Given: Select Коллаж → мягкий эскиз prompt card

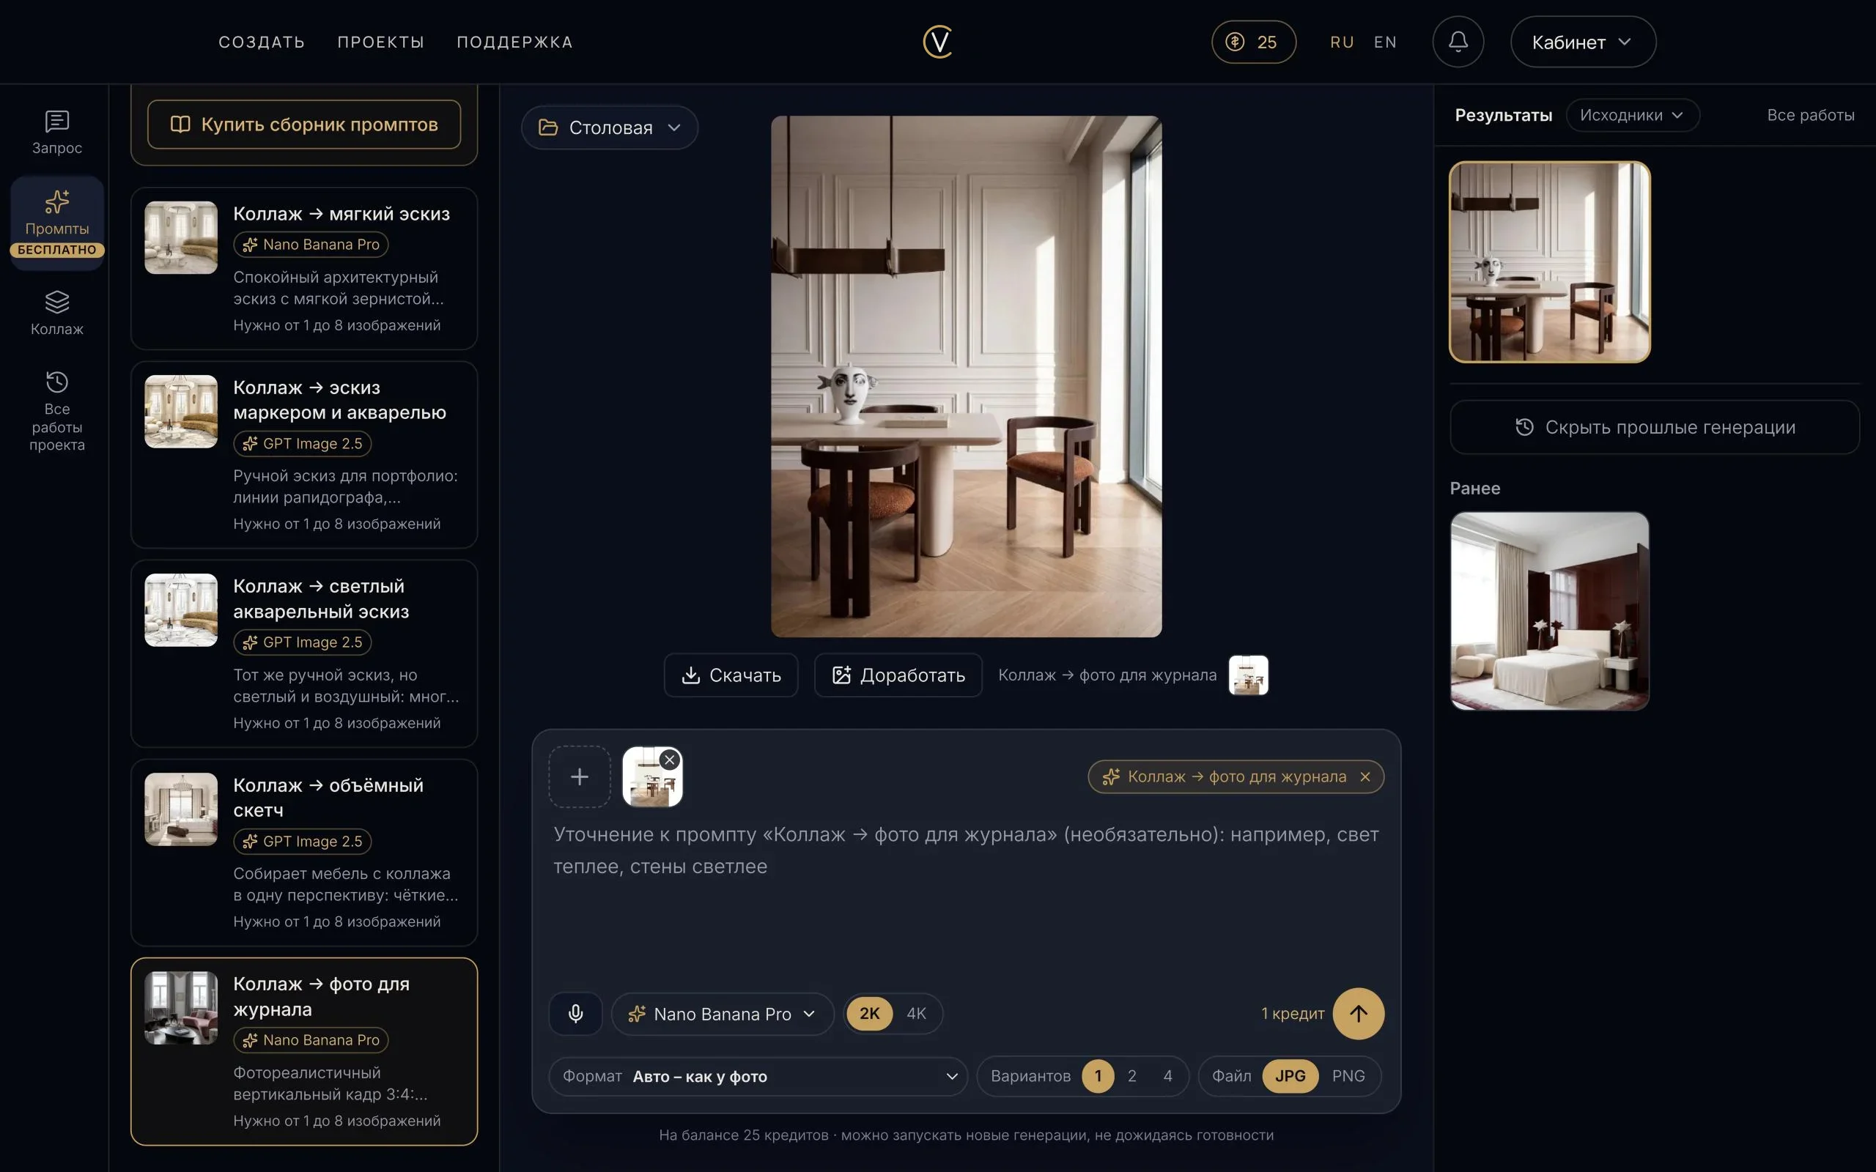Looking at the screenshot, I should point(304,268).
